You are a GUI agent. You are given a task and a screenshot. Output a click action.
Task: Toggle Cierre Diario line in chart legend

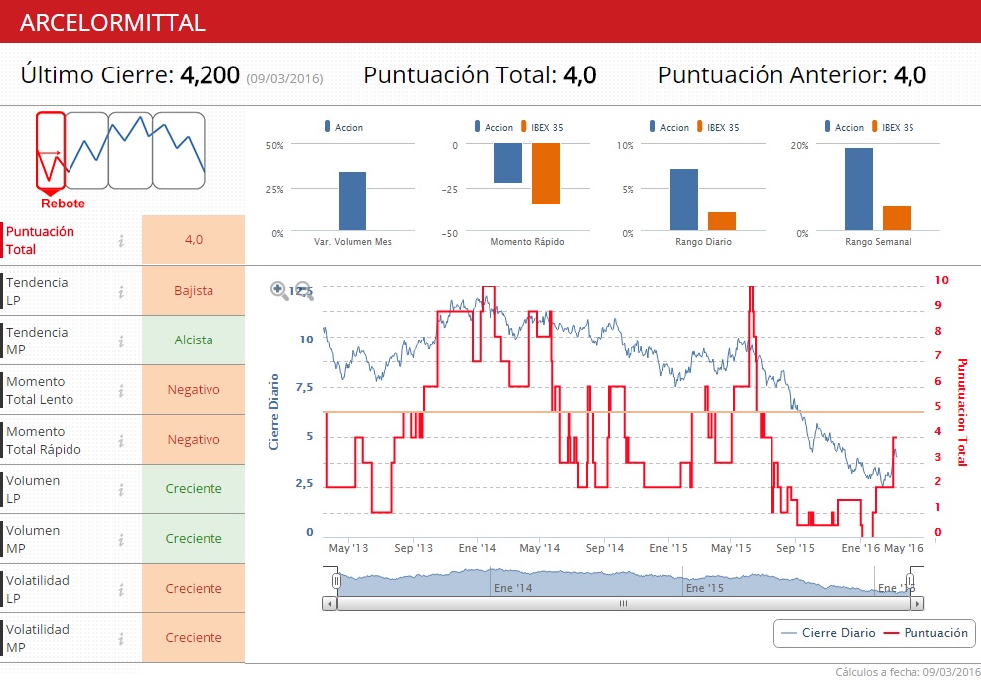coord(828,633)
